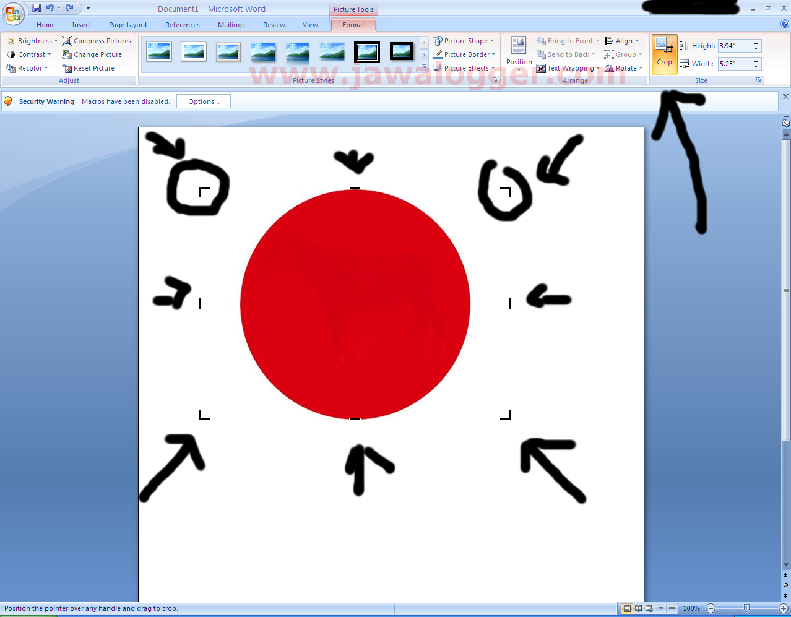Viewport: 791px width, 617px height.
Task: Save the document from Quick Access toolbar
Action: point(37,8)
